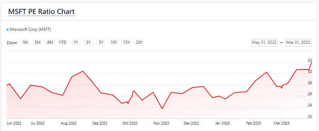This screenshot has height=131, width=319.
Task: Click the Jun 2022 axis label
Action: pyautogui.click(x=14, y=123)
